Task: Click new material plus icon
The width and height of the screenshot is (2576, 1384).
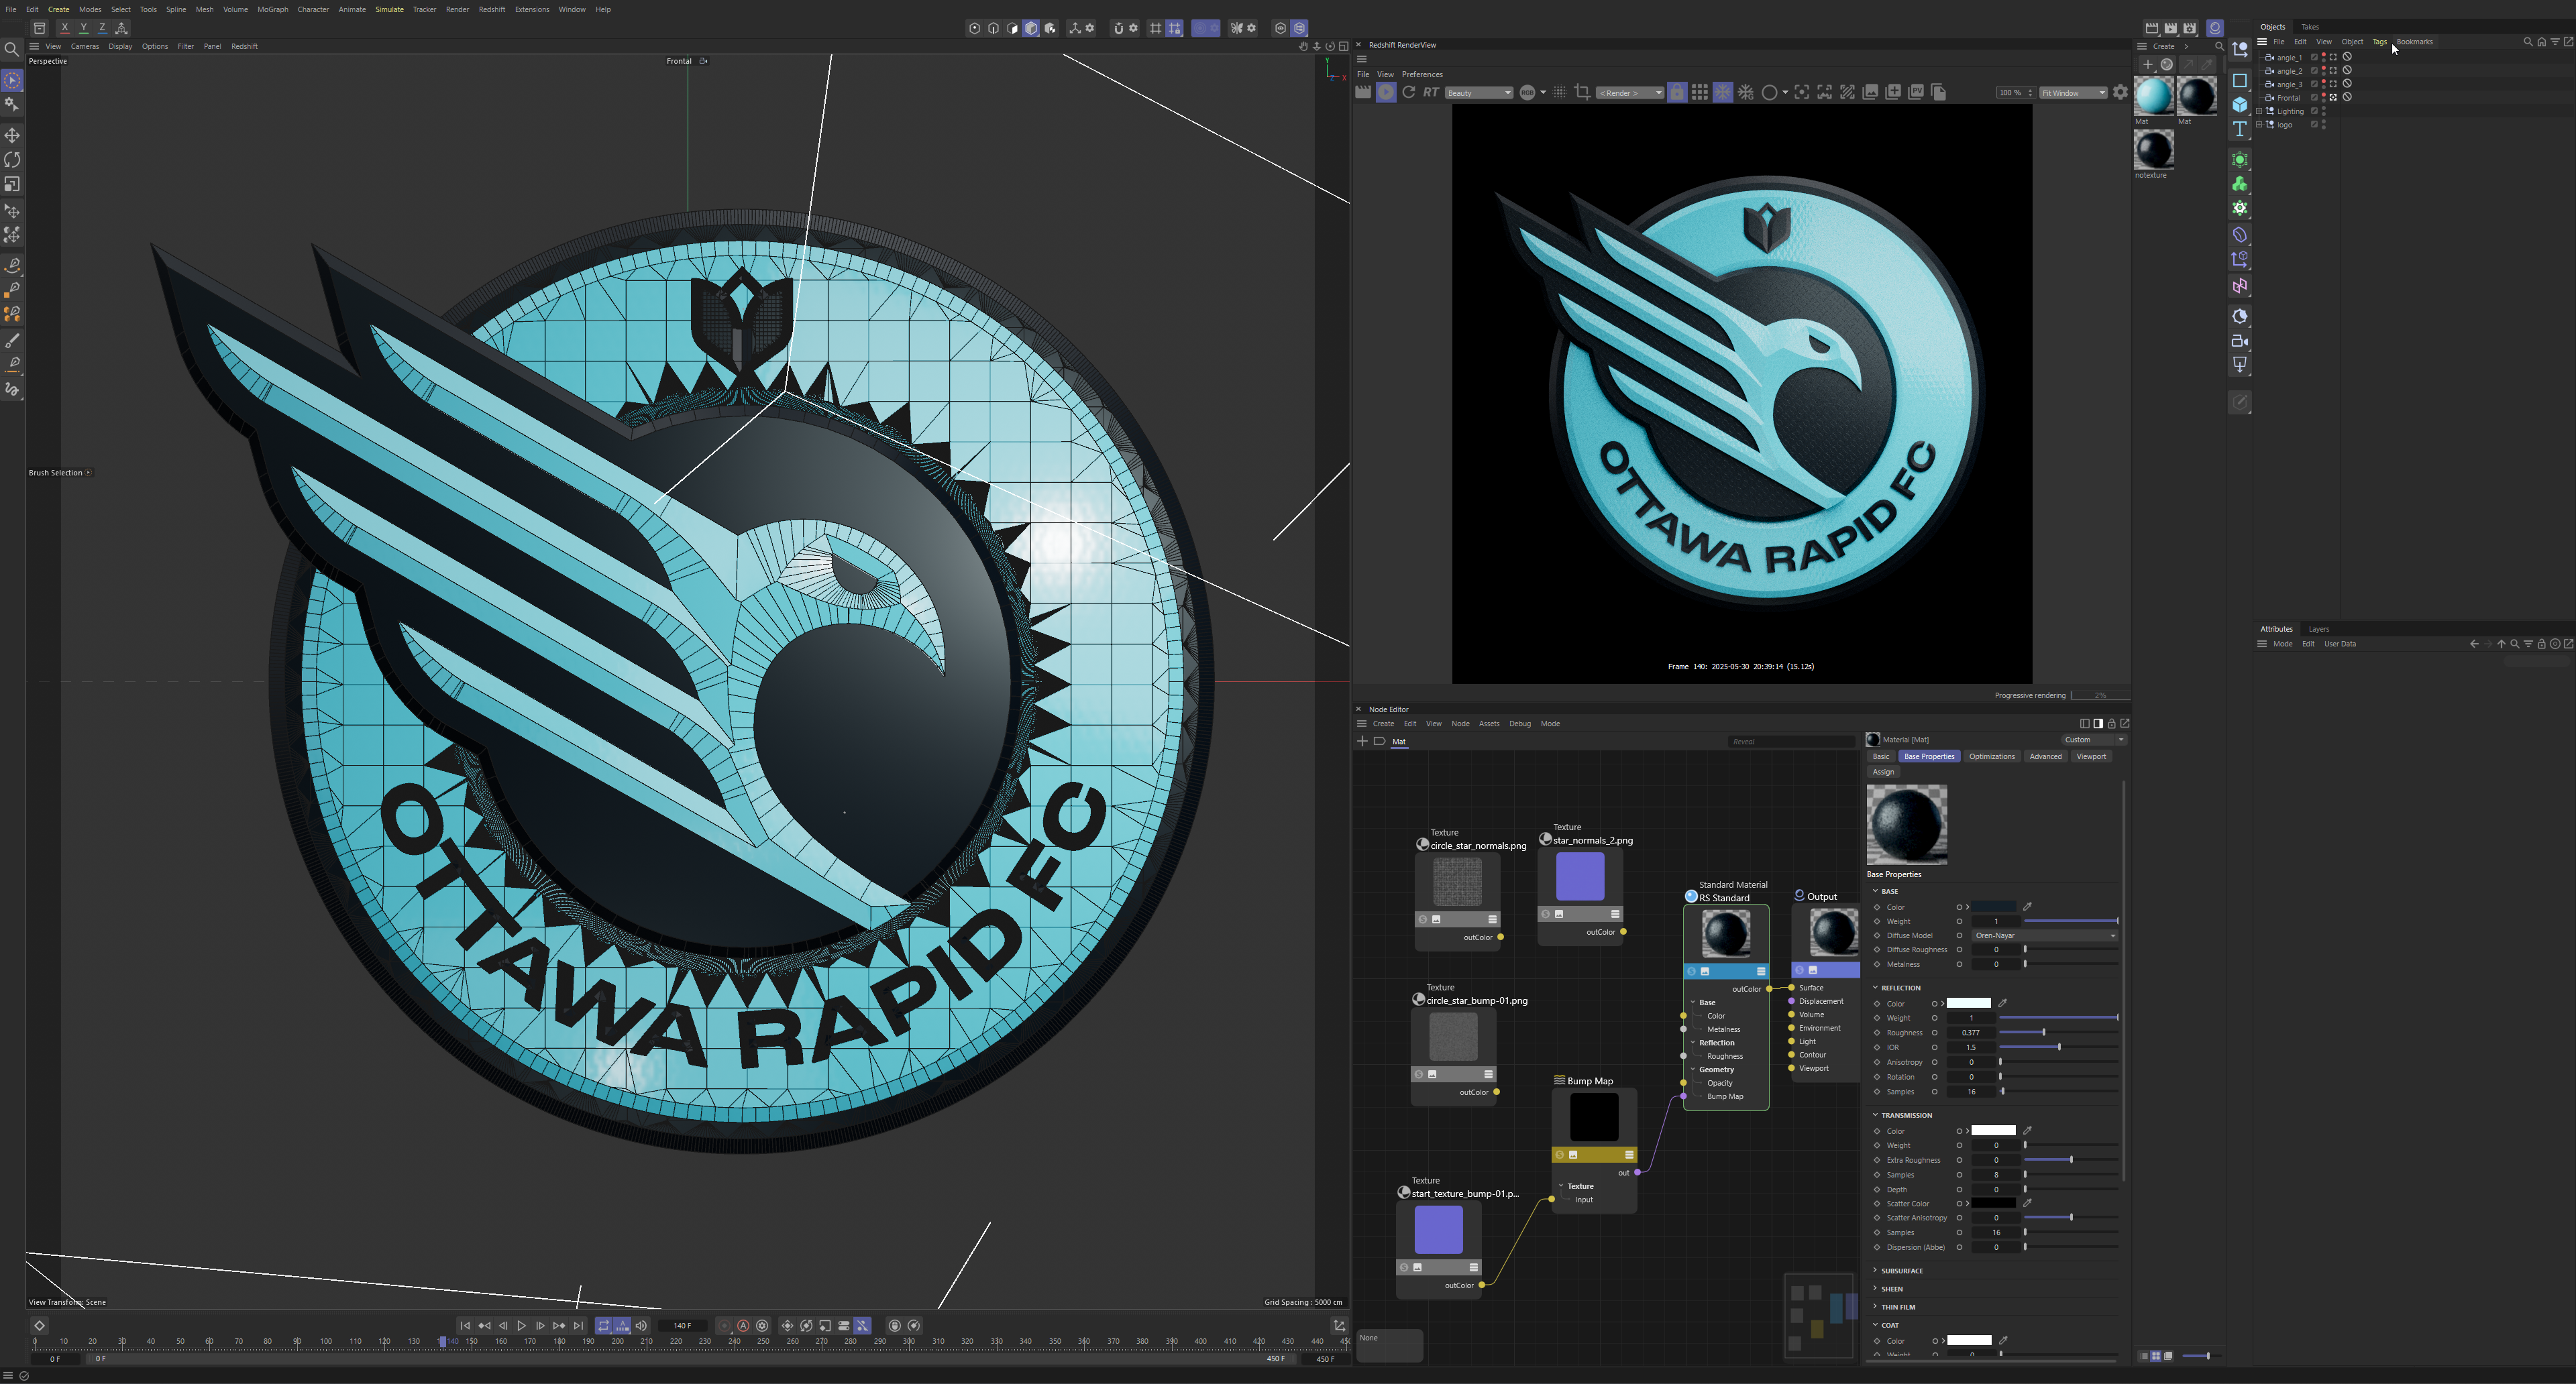Action: click(2147, 65)
